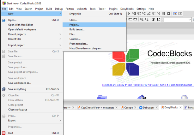The width and height of the screenshot is (194, 135).
Task: Close the Debugger log tab
Action: pos(157,107)
